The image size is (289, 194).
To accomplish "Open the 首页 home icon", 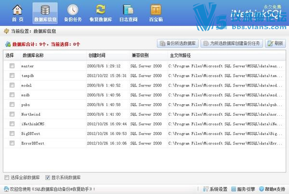I will pyautogui.click(x=17, y=10).
